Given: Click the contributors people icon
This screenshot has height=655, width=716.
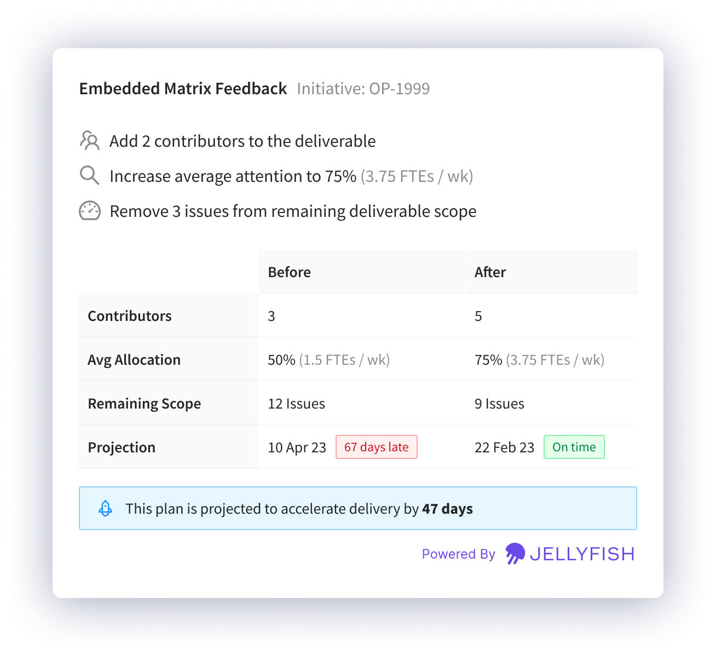Looking at the screenshot, I should click(90, 140).
